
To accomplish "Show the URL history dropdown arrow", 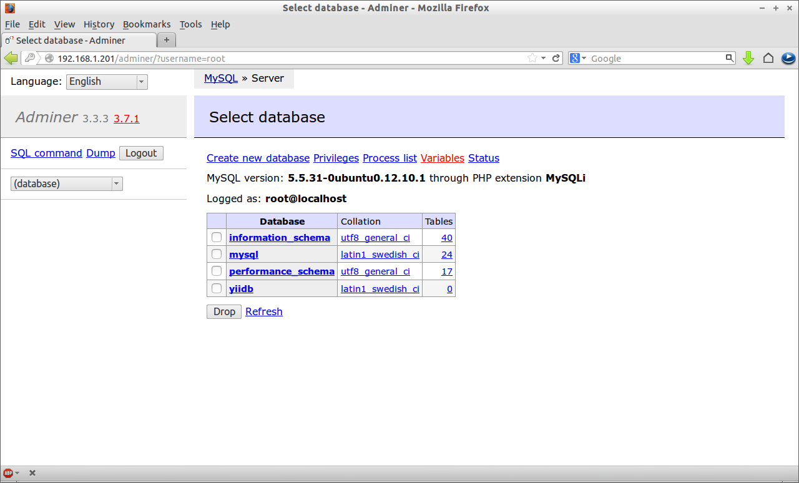I will click(543, 58).
